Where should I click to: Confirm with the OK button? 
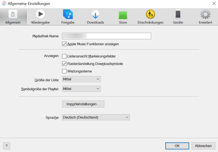pos(177,146)
